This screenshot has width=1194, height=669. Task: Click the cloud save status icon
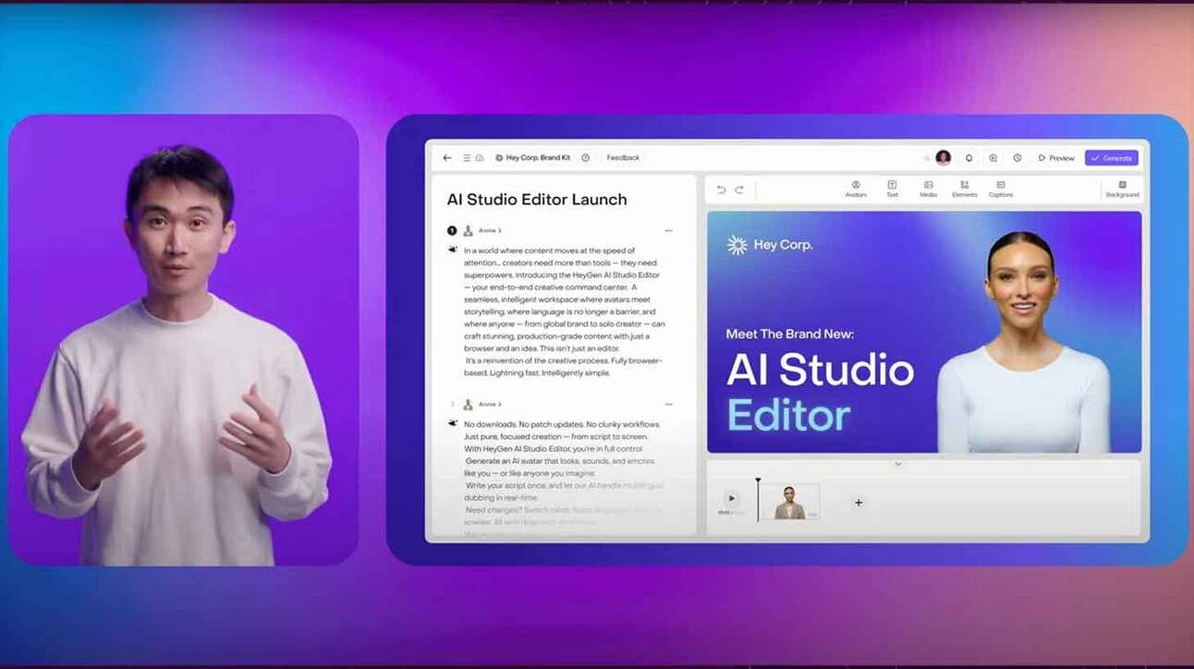480,158
